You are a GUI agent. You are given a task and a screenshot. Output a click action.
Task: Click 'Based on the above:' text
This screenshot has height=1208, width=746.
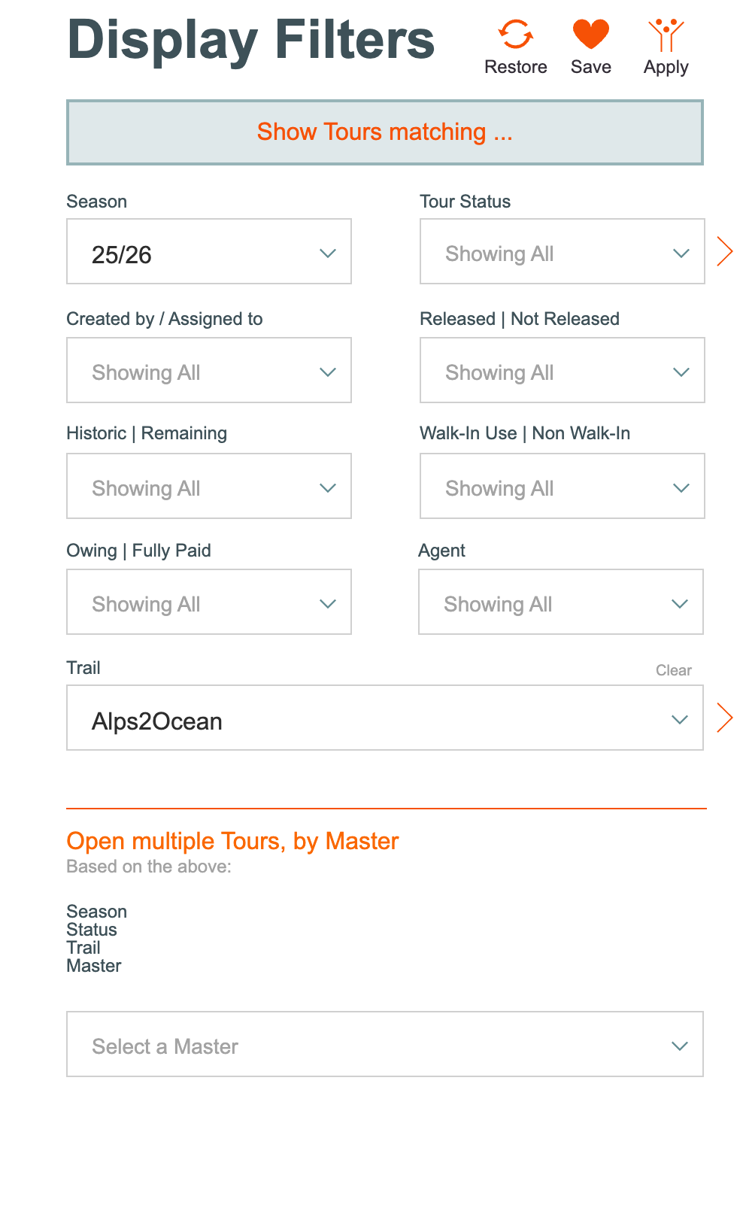coord(149,867)
